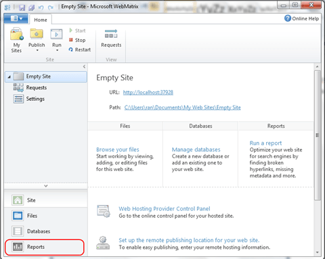The width and height of the screenshot is (325, 259).
Task: Open Settings in the left tree
Action: [29, 99]
